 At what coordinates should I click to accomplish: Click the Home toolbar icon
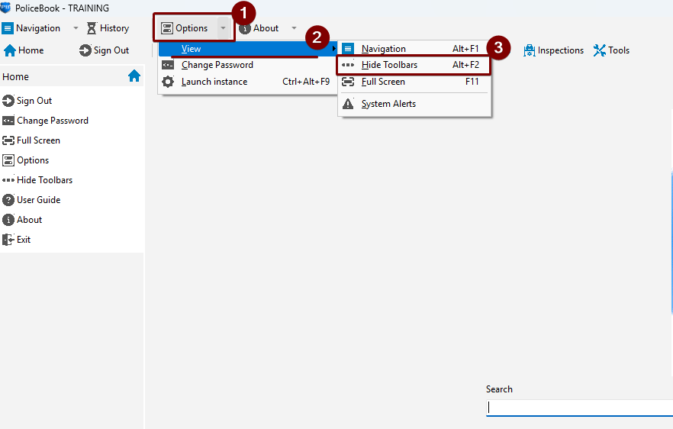pyautogui.click(x=11, y=50)
